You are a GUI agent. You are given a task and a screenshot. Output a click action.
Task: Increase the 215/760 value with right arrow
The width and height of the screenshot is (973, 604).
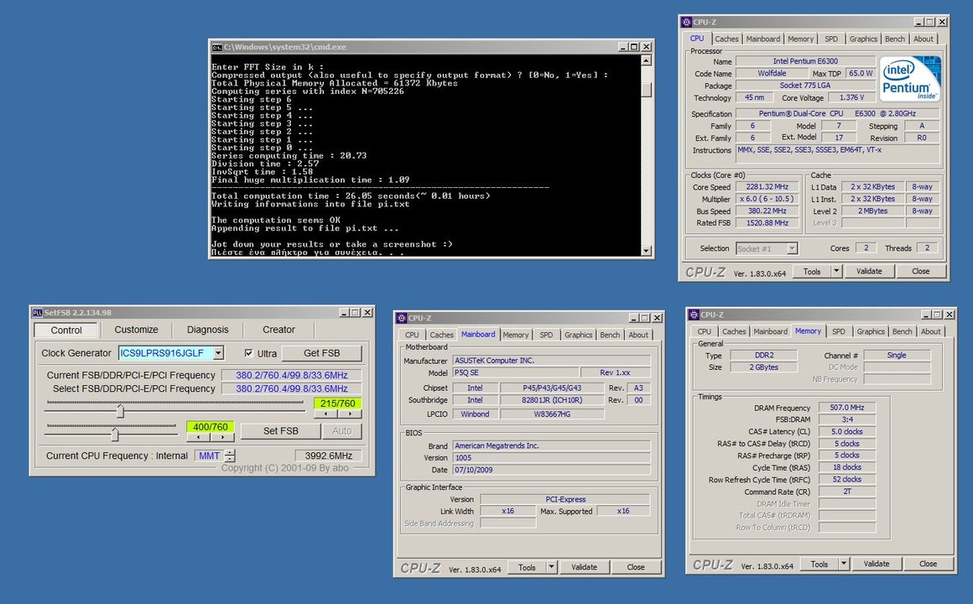pyautogui.click(x=350, y=414)
